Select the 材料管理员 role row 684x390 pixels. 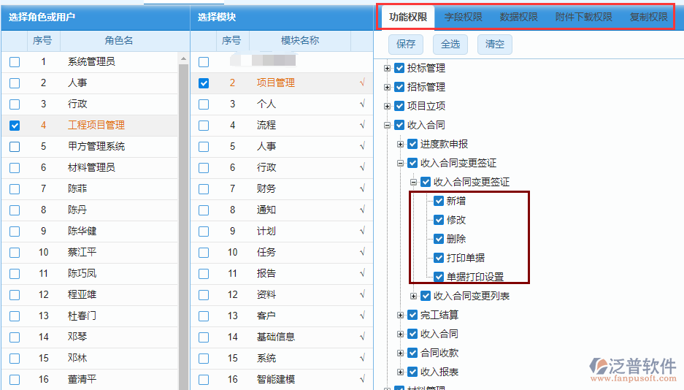pyautogui.click(x=91, y=167)
